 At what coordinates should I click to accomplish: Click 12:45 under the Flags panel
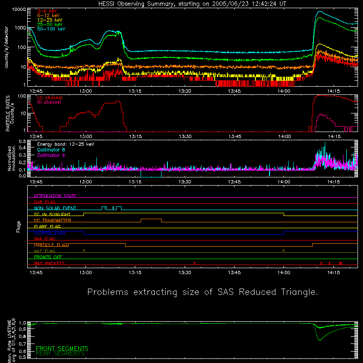click(36, 273)
